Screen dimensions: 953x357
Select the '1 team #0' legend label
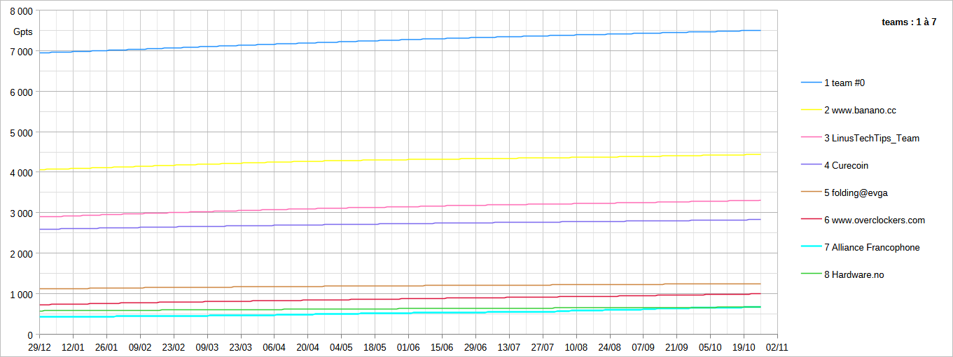pos(844,83)
